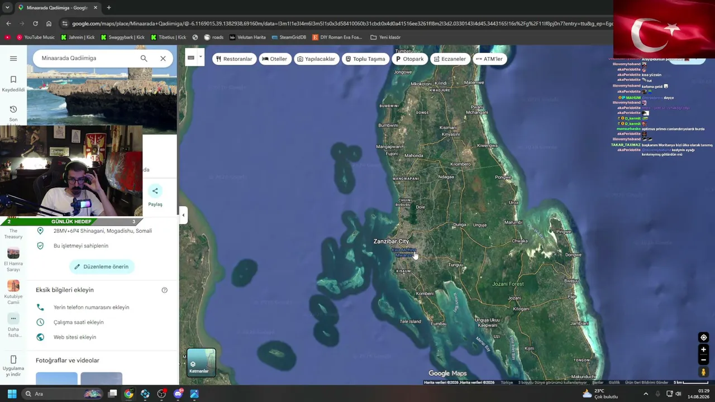Click the Chrome address bar URL
Viewport: 715px width, 402px height.
(x=342, y=23)
